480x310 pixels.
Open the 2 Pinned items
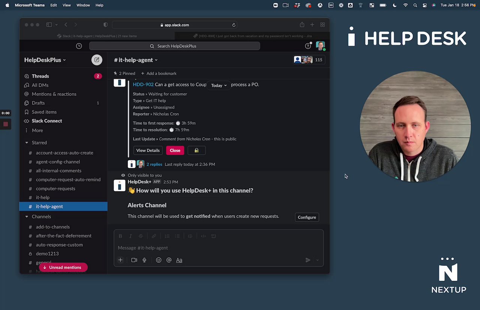(124, 73)
